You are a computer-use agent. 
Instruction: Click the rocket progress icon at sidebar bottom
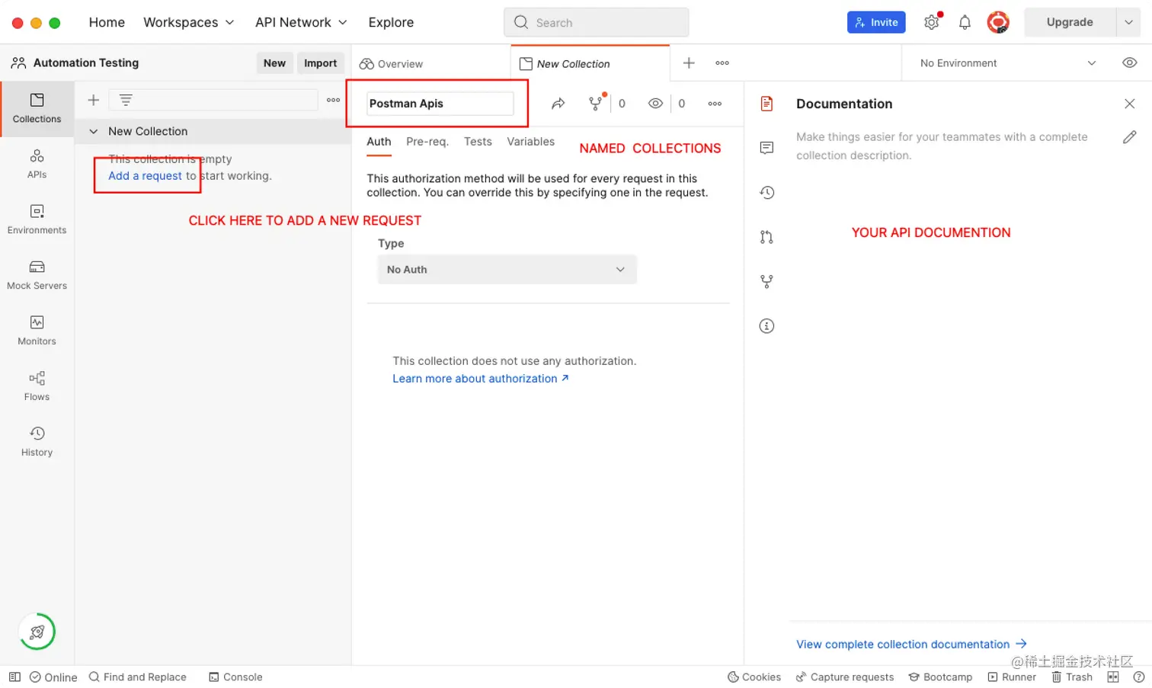pos(37,632)
